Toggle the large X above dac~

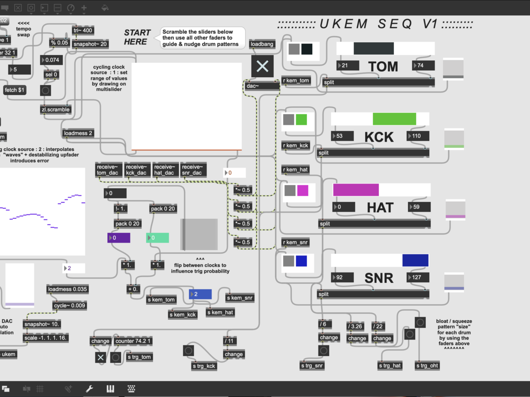pyautogui.click(x=262, y=67)
